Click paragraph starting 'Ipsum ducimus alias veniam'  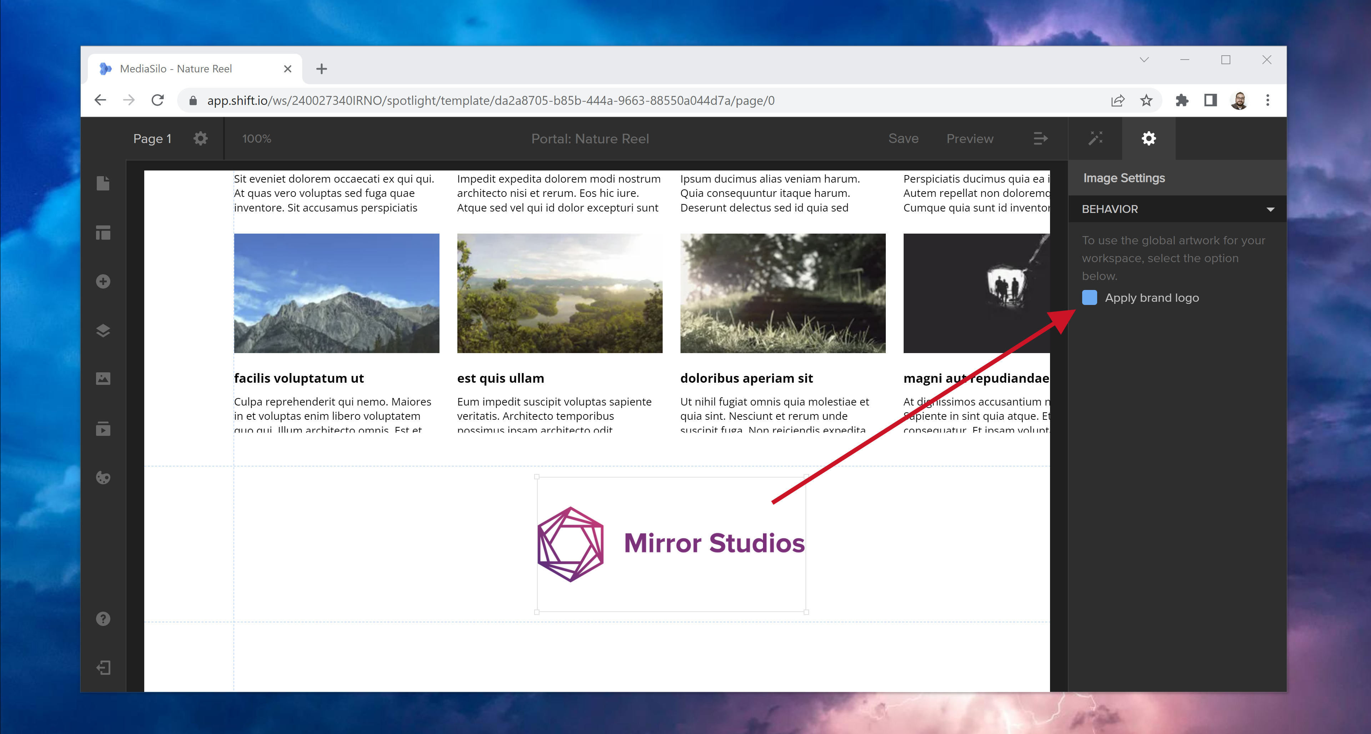[770, 193]
